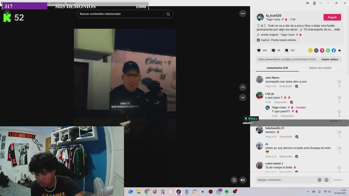Send to friends with the red arrow icon

(322, 50)
